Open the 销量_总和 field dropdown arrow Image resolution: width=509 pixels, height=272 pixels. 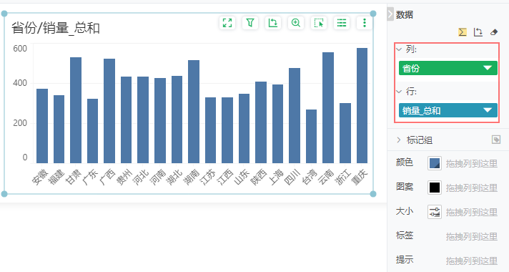pyautogui.click(x=488, y=110)
